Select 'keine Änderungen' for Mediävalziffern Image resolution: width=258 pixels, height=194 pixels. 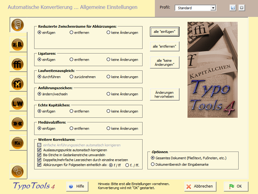pyautogui.click(x=123, y=128)
